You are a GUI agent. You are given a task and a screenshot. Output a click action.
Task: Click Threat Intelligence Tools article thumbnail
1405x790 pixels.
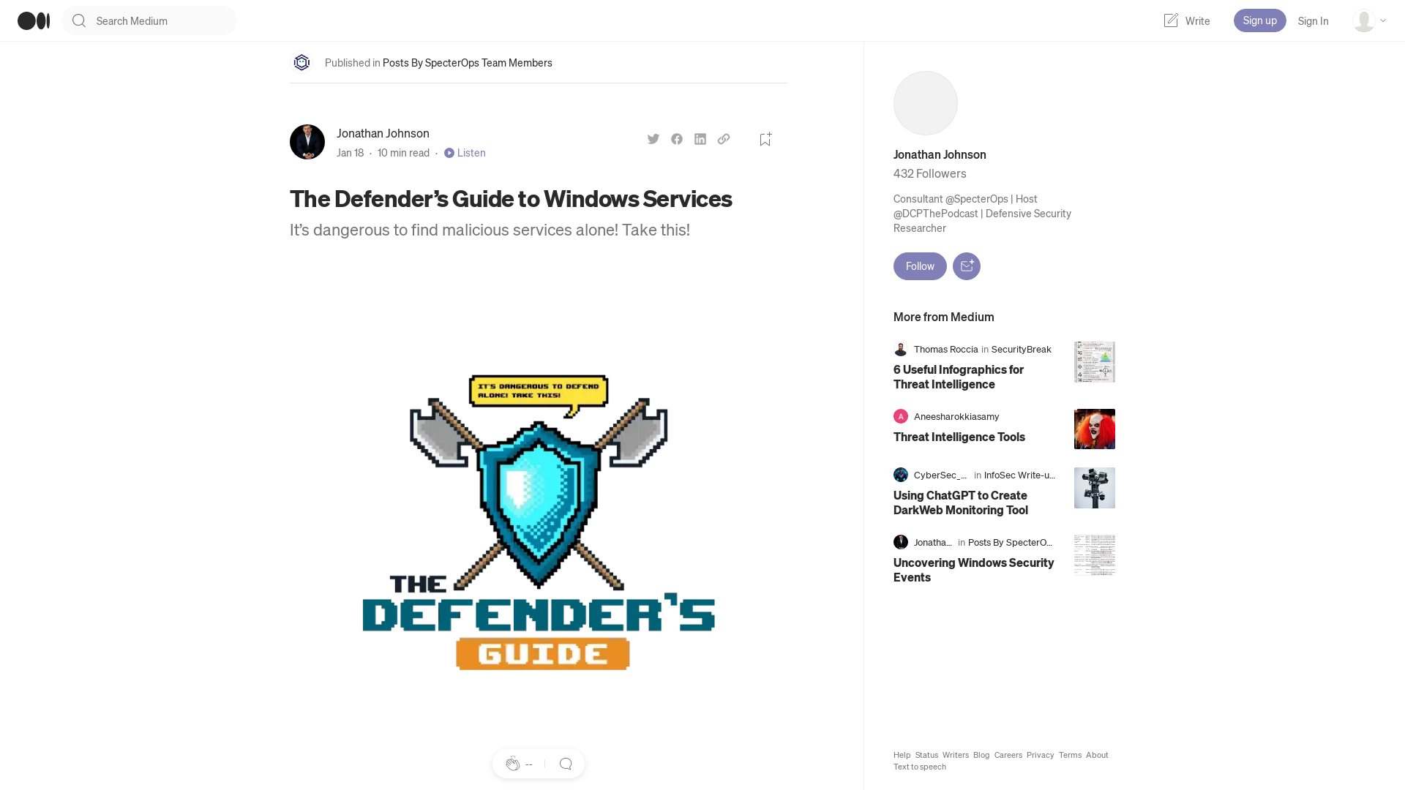1094,428
